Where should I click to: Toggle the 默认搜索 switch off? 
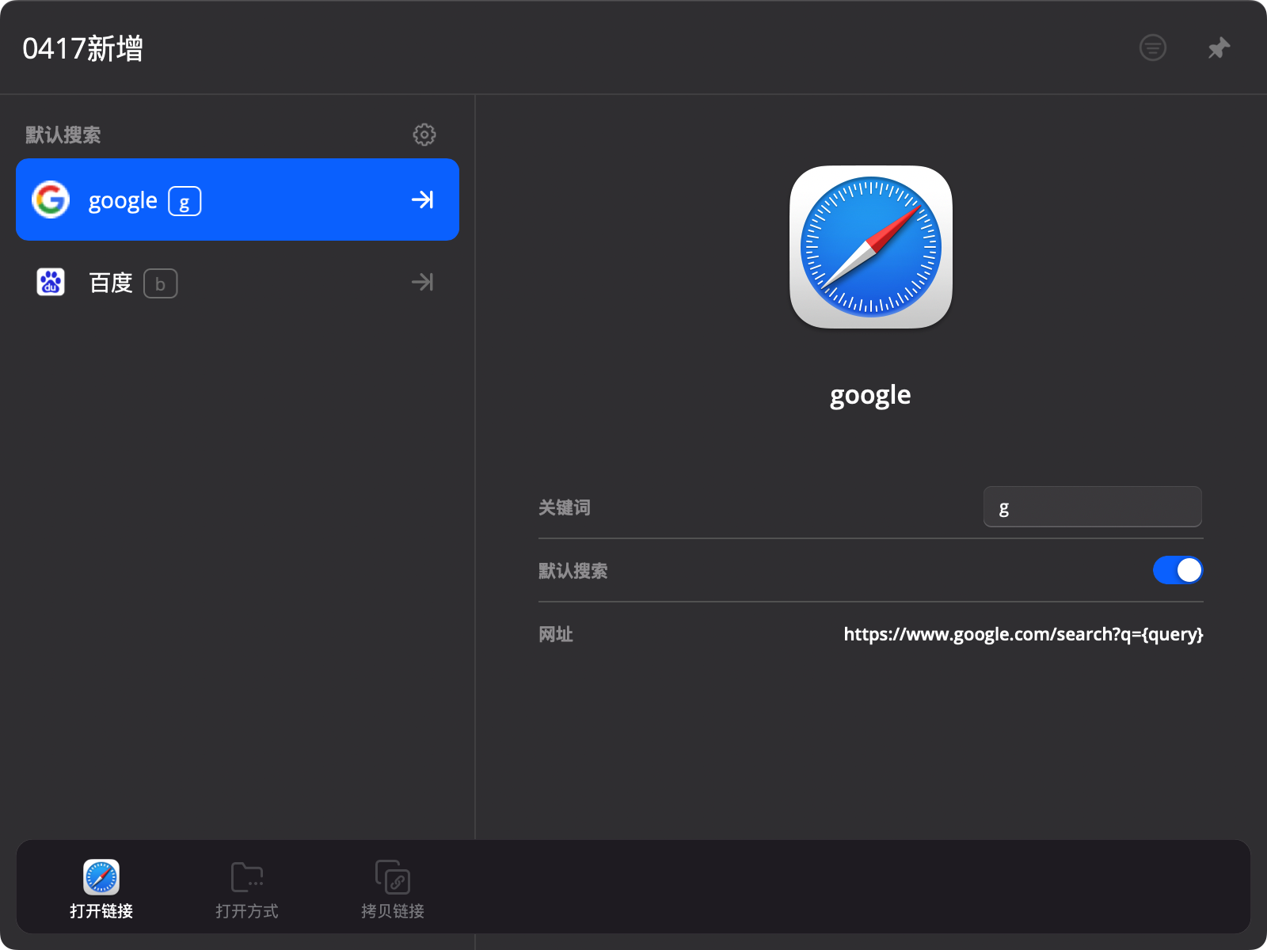click(1178, 570)
